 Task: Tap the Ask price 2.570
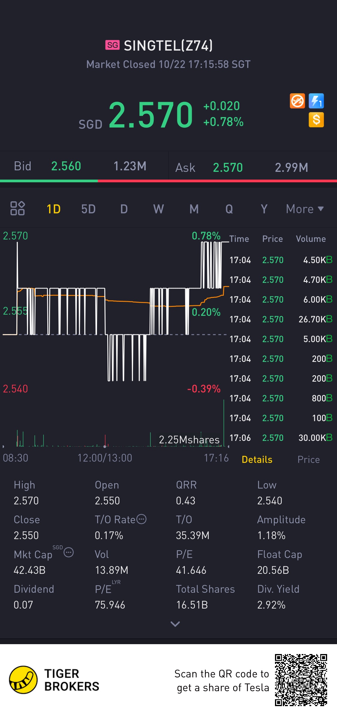(x=228, y=168)
